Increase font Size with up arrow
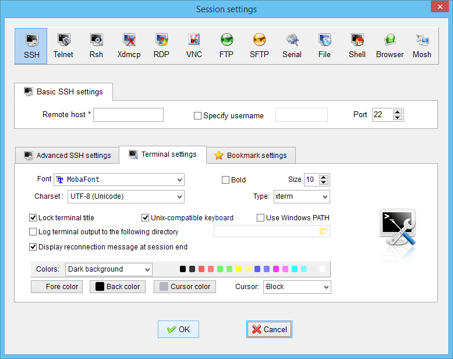 [x=324, y=177]
